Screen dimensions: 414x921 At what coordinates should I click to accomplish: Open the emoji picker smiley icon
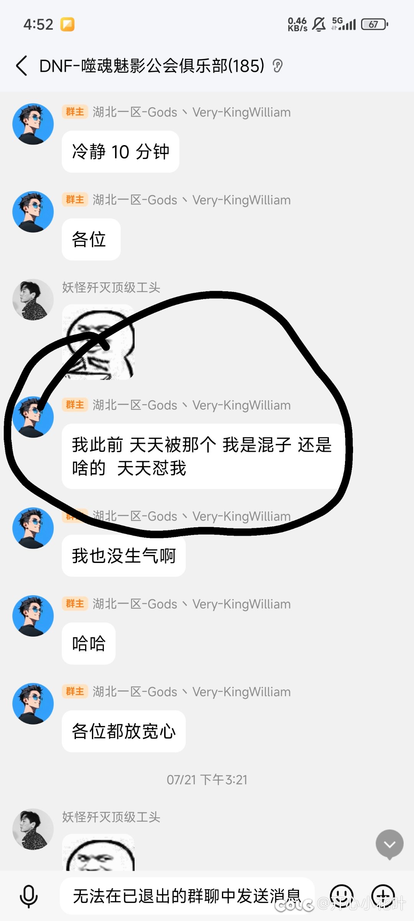point(341,896)
